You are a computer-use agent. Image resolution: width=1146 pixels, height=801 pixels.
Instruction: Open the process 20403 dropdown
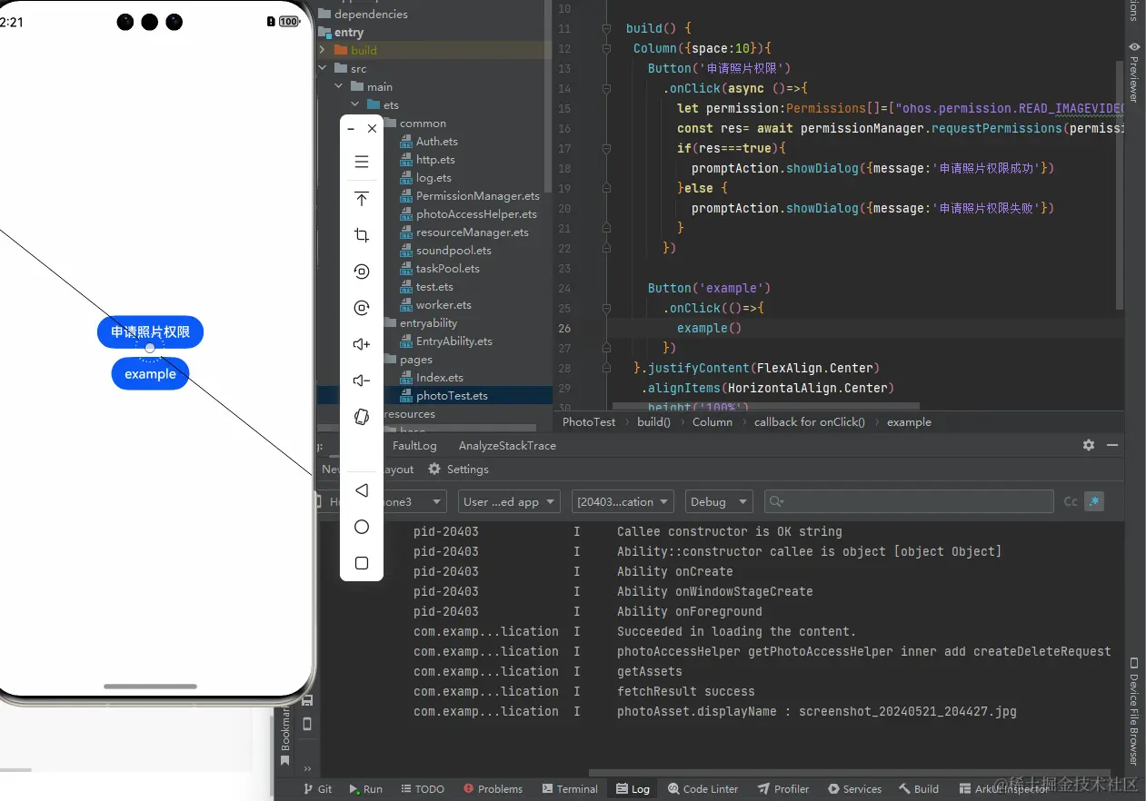click(x=623, y=501)
